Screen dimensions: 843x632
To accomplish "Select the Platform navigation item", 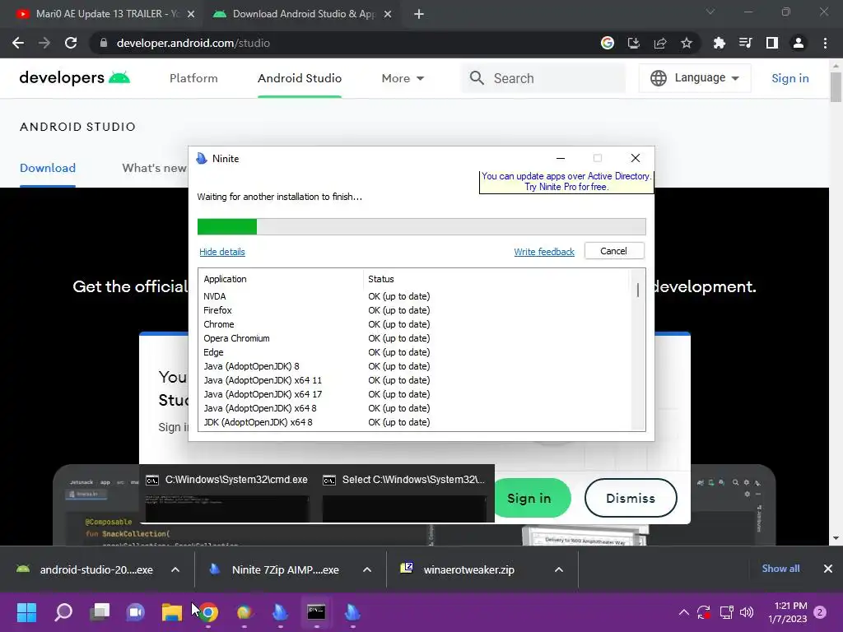I will (193, 78).
